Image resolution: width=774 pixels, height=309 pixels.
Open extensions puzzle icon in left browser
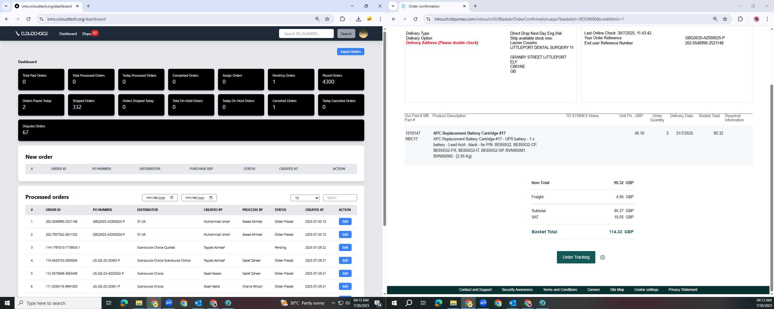point(342,19)
